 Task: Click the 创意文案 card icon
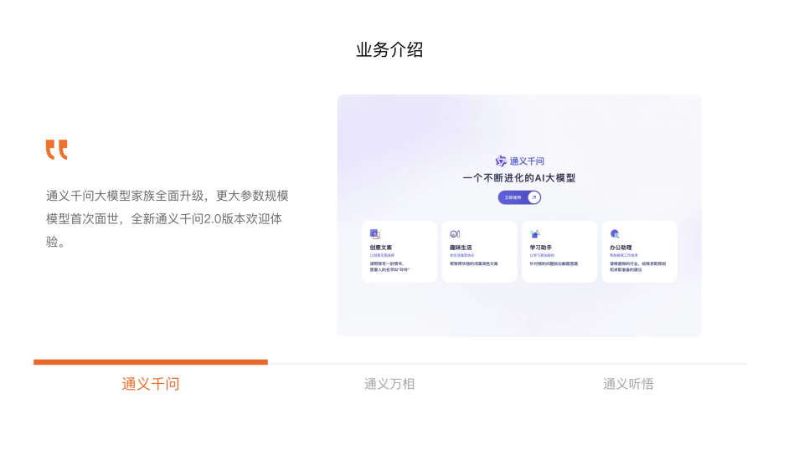click(375, 234)
